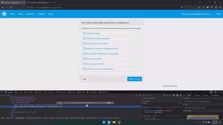
Task: Open Windows Start menu
Action: click(x=104, y=122)
